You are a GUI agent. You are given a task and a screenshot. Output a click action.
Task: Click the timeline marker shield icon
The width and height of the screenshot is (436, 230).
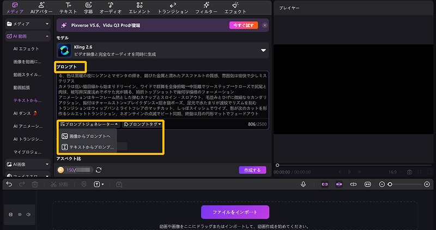(x=84, y=184)
